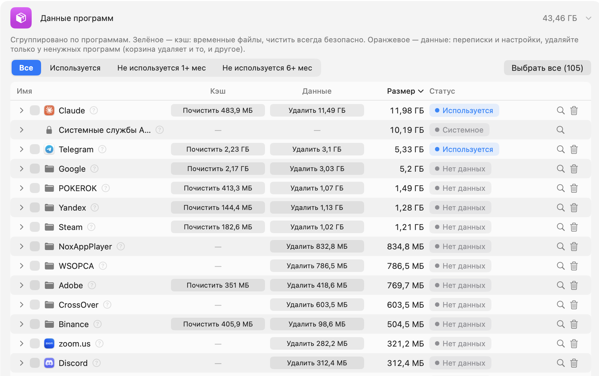Click the Статус column header
The image size is (599, 376).
coord(442,91)
